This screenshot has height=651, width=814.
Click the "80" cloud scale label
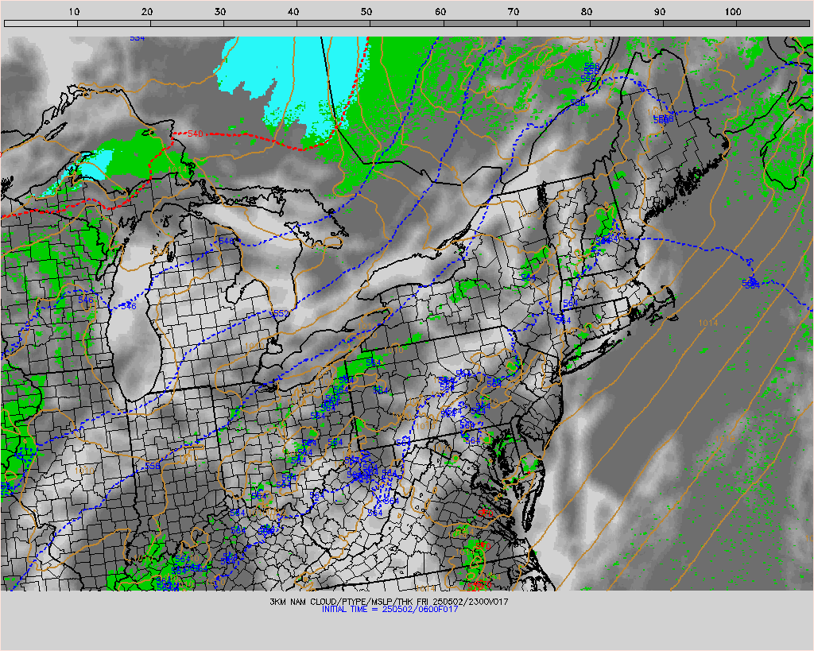[587, 11]
